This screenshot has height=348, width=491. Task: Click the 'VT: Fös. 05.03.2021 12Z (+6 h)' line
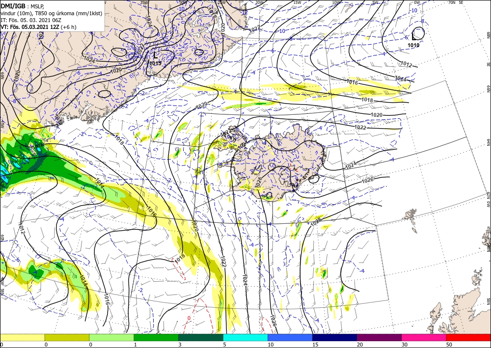click(x=38, y=27)
